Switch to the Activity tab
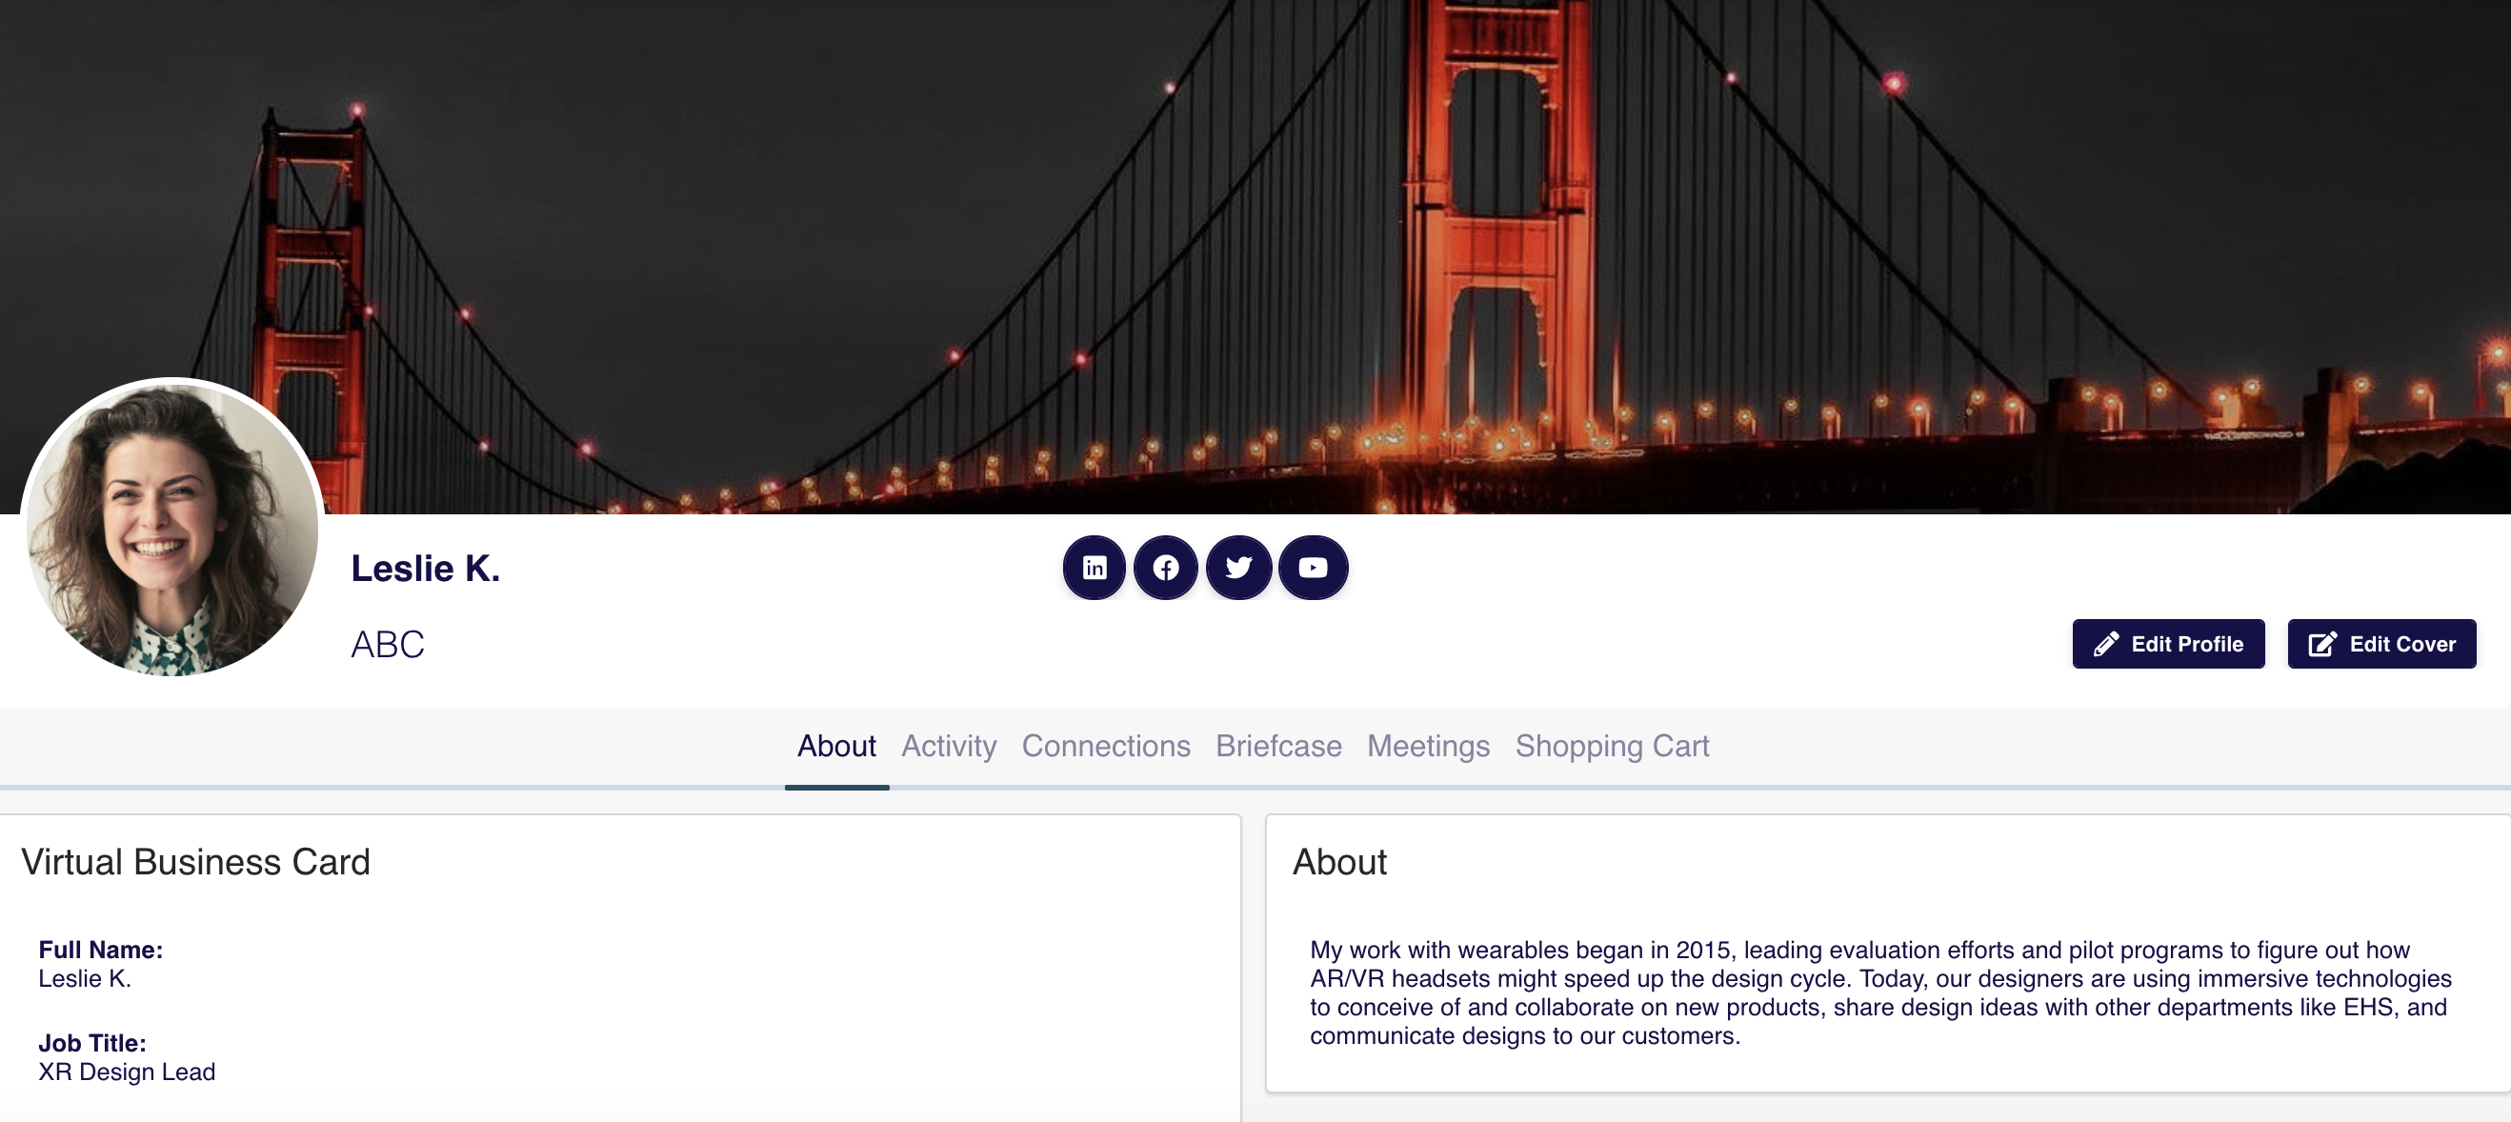The image size is (2511, 1122). click(949, 746)
